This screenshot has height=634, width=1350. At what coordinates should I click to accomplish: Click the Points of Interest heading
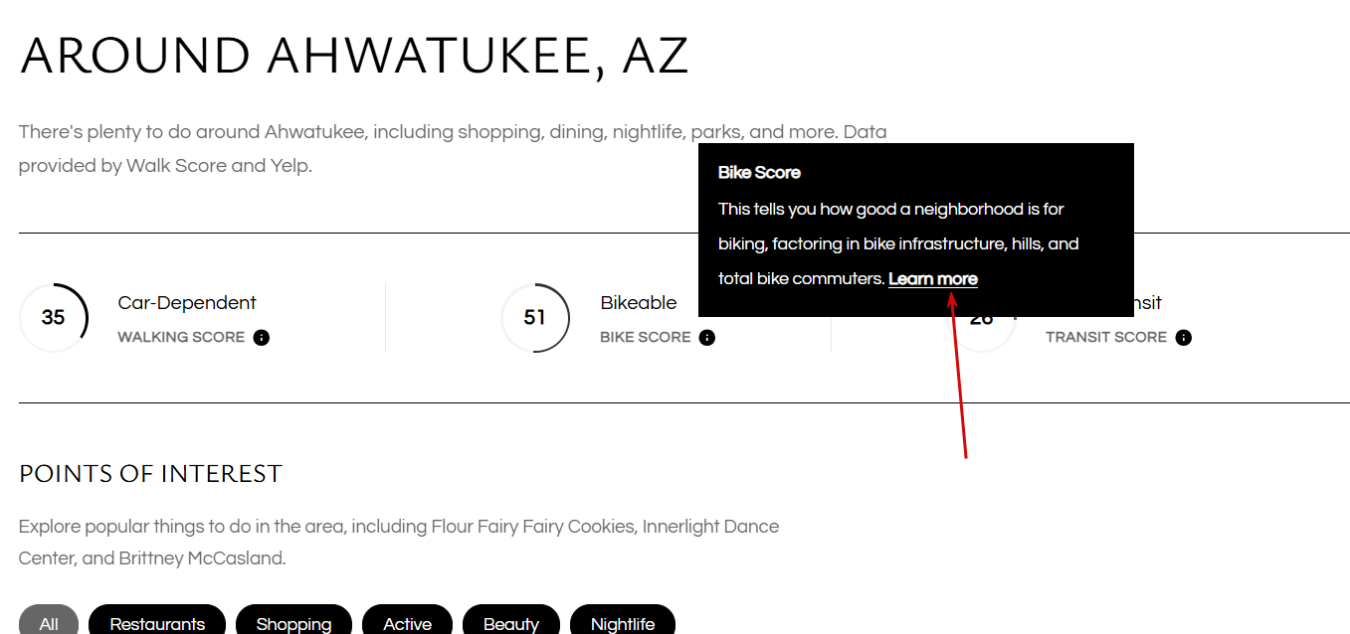click(x=151, y=474)
